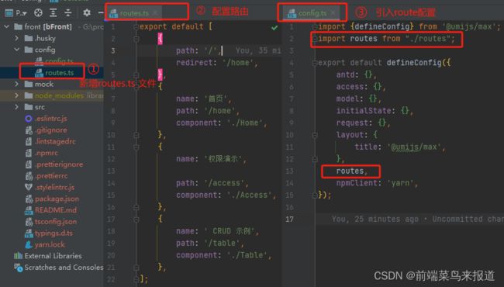Screen dimensions: 504x287
Task: Select config.ts in the project tree
Action: (x=59, y=61)
